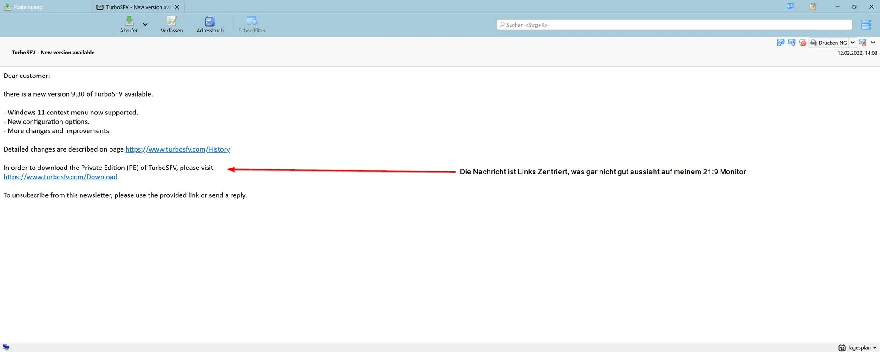Click the text 'Dear customer:'

coord(27,76)
